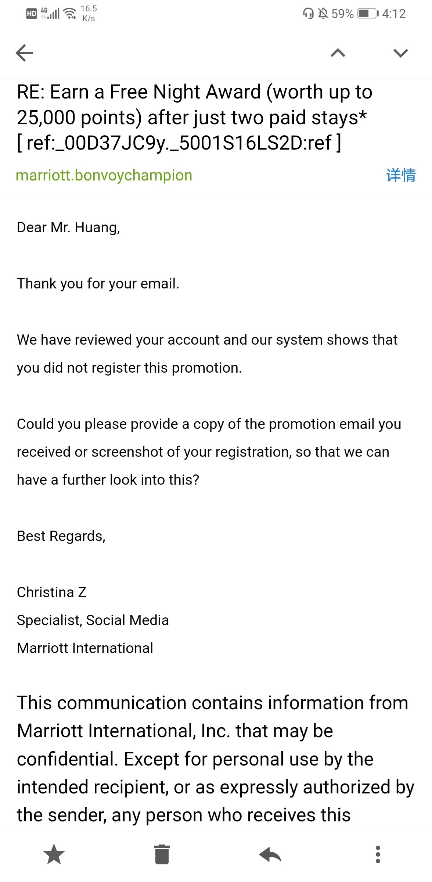Tap sender name marriott.bonvoychampion
This screenshot has height=882, width=432.
click(104, 175)
